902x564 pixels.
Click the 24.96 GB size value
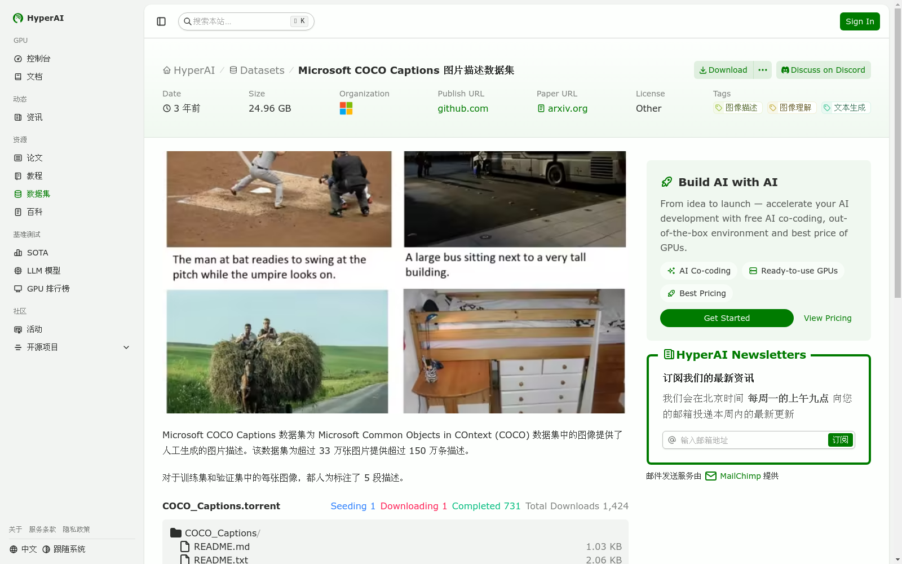tap(270, 108)
